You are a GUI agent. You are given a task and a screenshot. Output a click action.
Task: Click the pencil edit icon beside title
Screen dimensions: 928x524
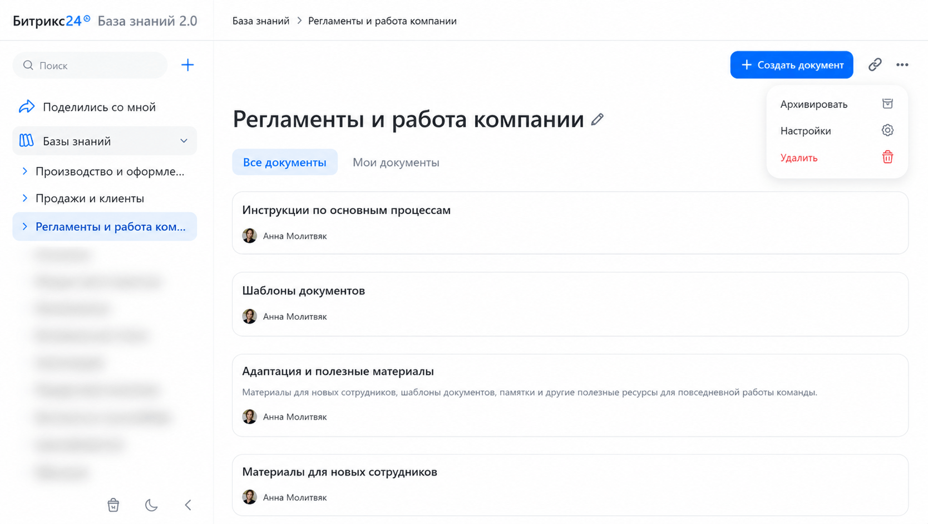pos(598,119)
